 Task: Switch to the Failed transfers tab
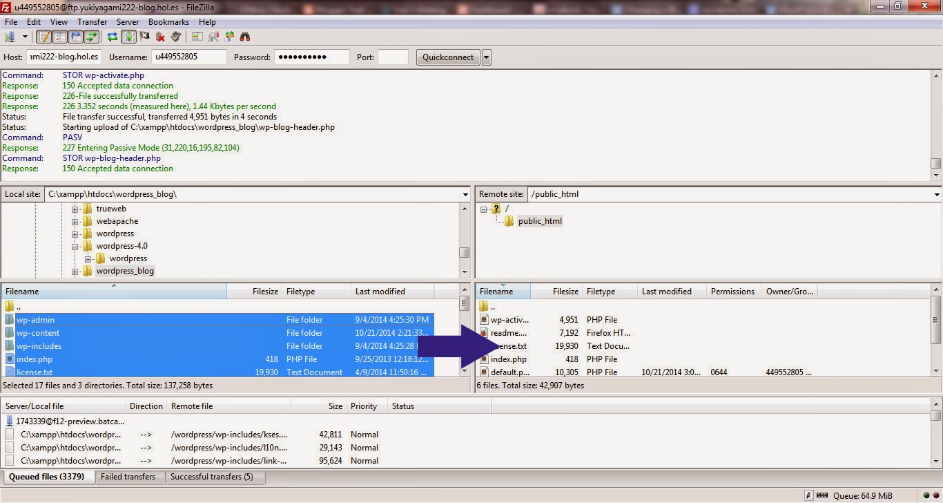pos(128,477)
